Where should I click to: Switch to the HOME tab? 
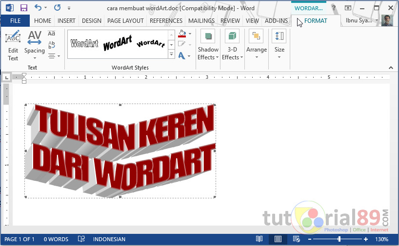point(42,21)
